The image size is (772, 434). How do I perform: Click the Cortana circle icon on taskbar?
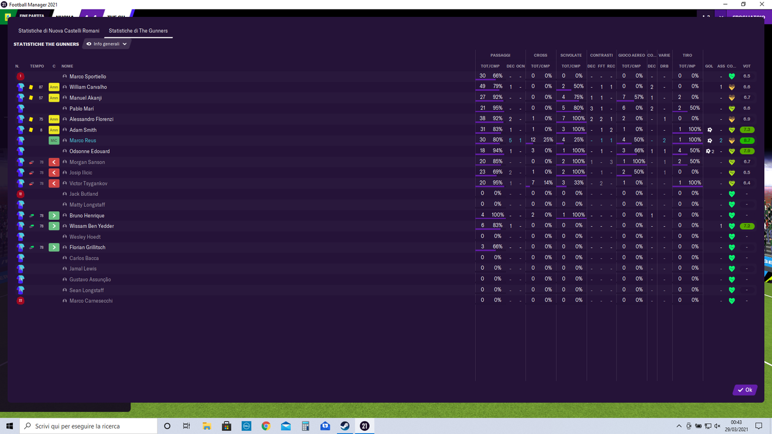click(x=168, y=426)
